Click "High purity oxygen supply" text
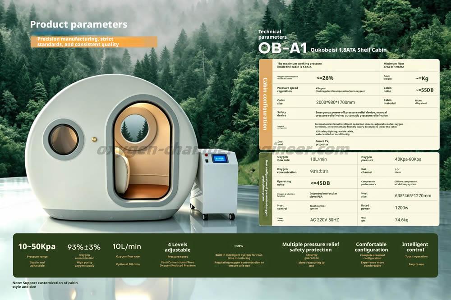This screenshot has height=300, width=451. pos(85,264)
